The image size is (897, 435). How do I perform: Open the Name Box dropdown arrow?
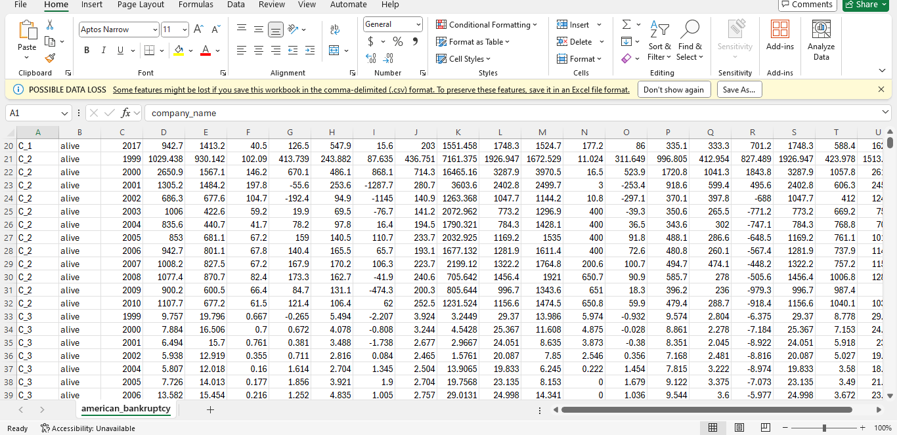coord(64,113)
